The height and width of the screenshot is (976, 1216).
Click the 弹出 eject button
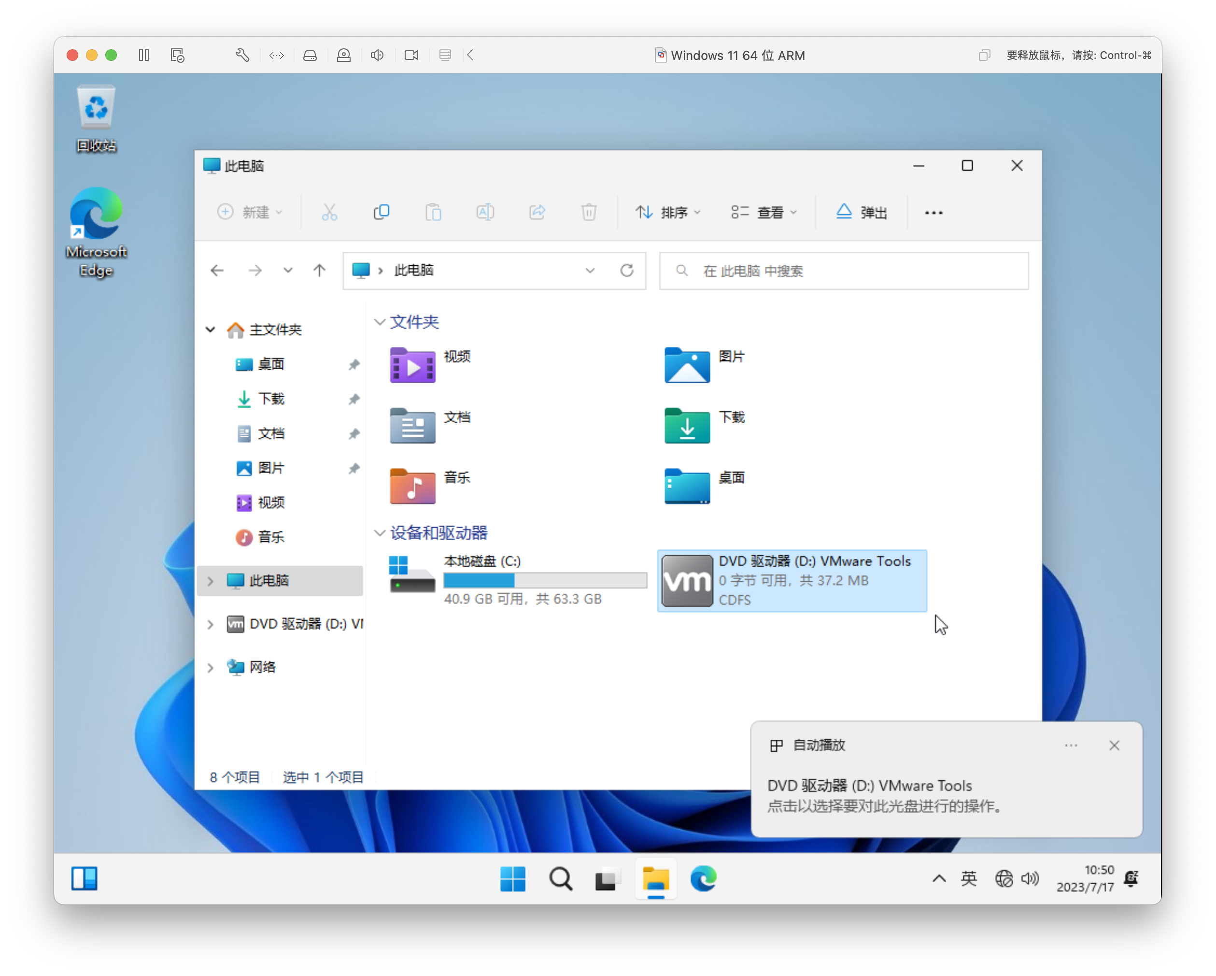[x=861, y=212]
